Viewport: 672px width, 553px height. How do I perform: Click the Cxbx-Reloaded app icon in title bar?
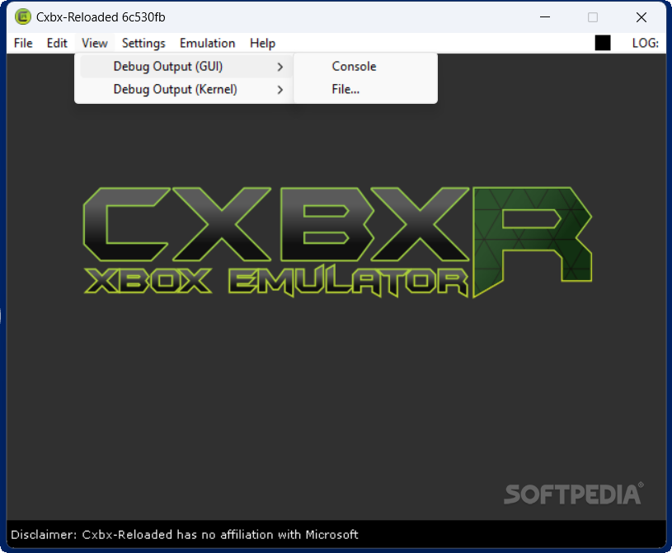[23, 17]
